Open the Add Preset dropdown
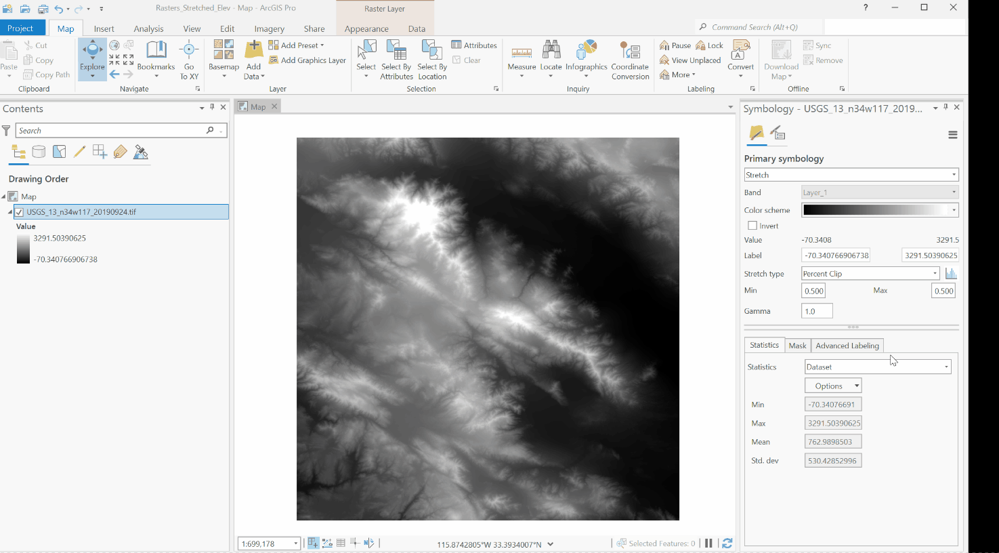Viewport: 999px width, 553px height. pyautogui.click(x=296, y=45)
